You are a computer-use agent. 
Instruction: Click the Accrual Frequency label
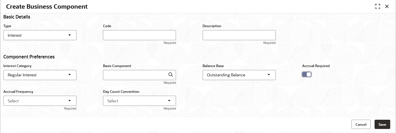pyautogui.click(x=18, y=92)
